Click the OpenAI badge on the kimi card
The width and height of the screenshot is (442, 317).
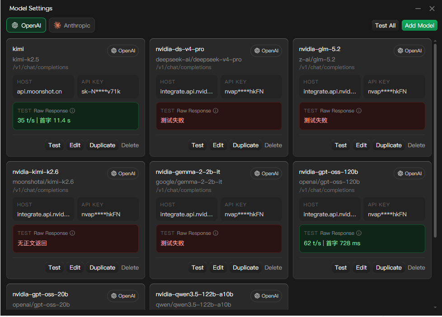(123, 51)
